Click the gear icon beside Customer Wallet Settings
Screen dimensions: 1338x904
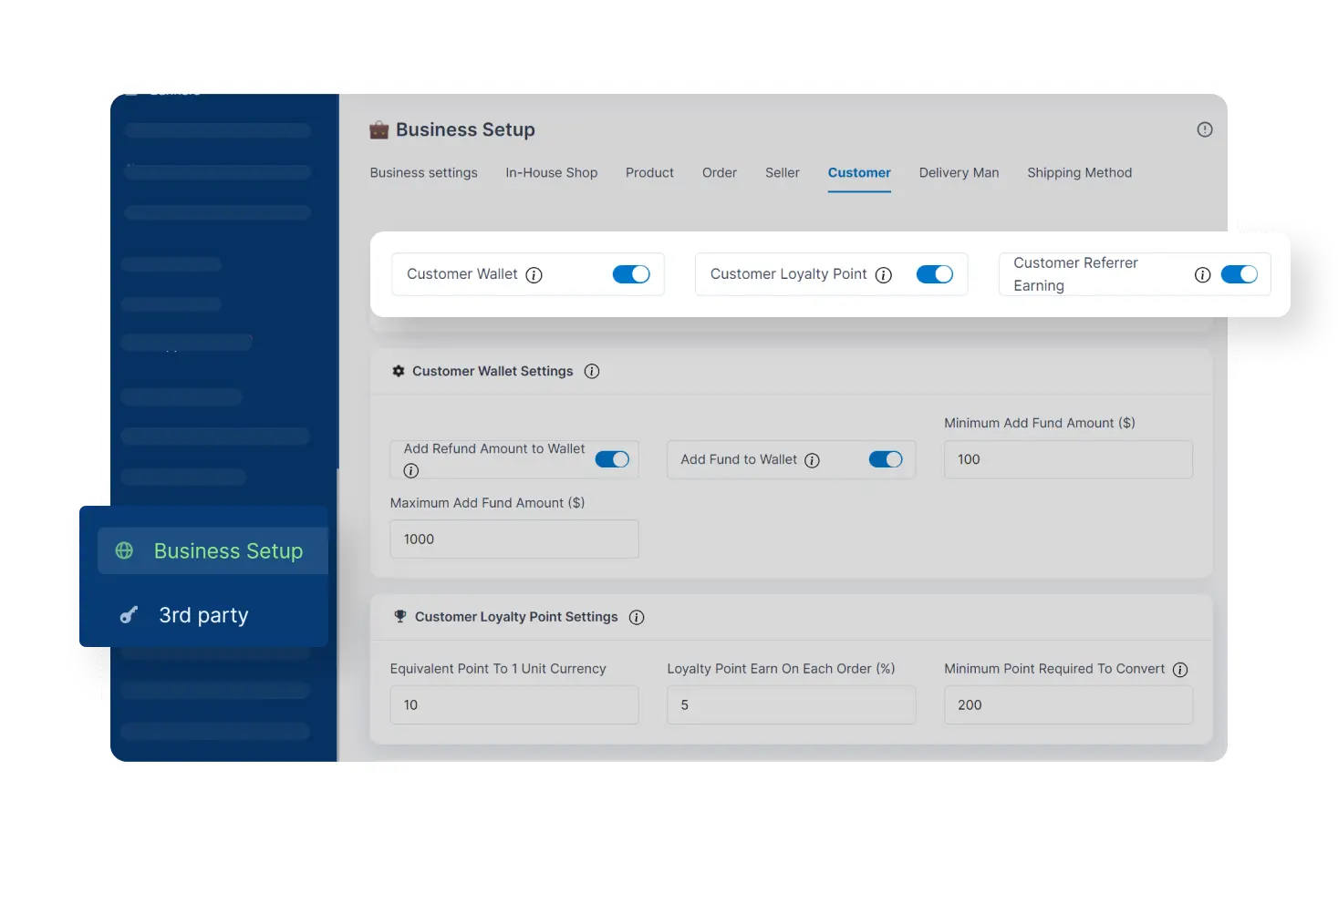[x=399, y=371]
